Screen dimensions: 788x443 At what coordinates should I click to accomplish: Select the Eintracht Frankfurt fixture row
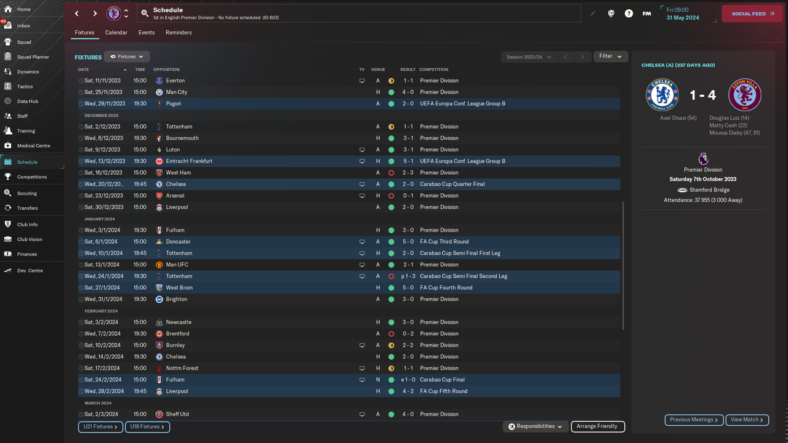click(349, 161)
